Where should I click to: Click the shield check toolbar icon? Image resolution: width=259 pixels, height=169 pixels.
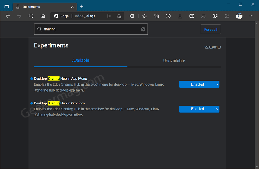(x=215, y=16)
